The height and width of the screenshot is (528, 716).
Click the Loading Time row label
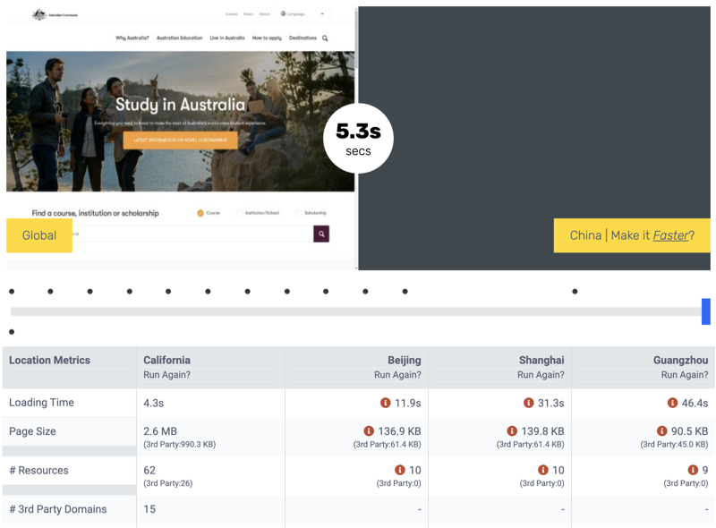point(41,403)
